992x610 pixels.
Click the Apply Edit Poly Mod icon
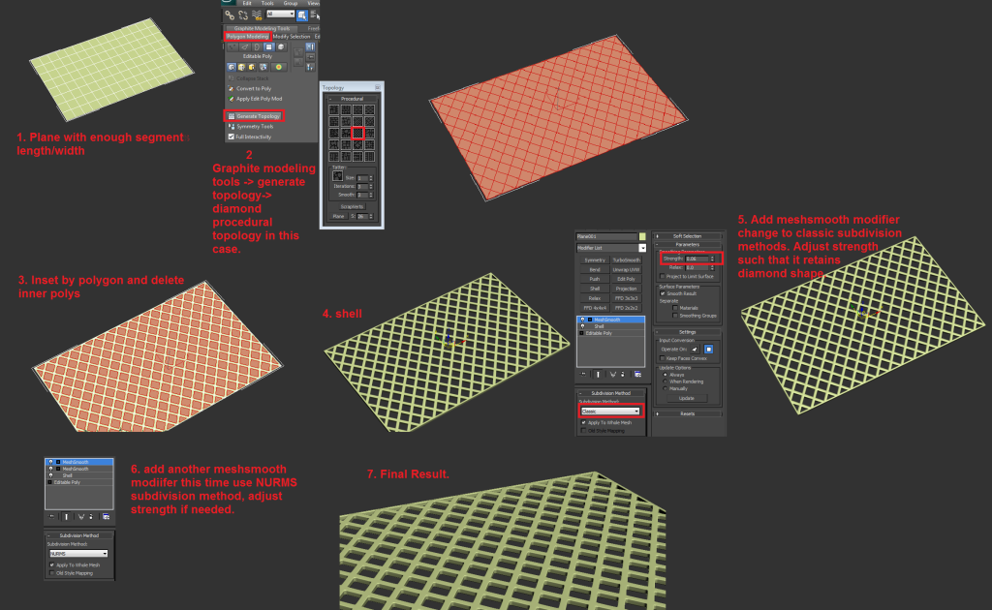point(231,98)
